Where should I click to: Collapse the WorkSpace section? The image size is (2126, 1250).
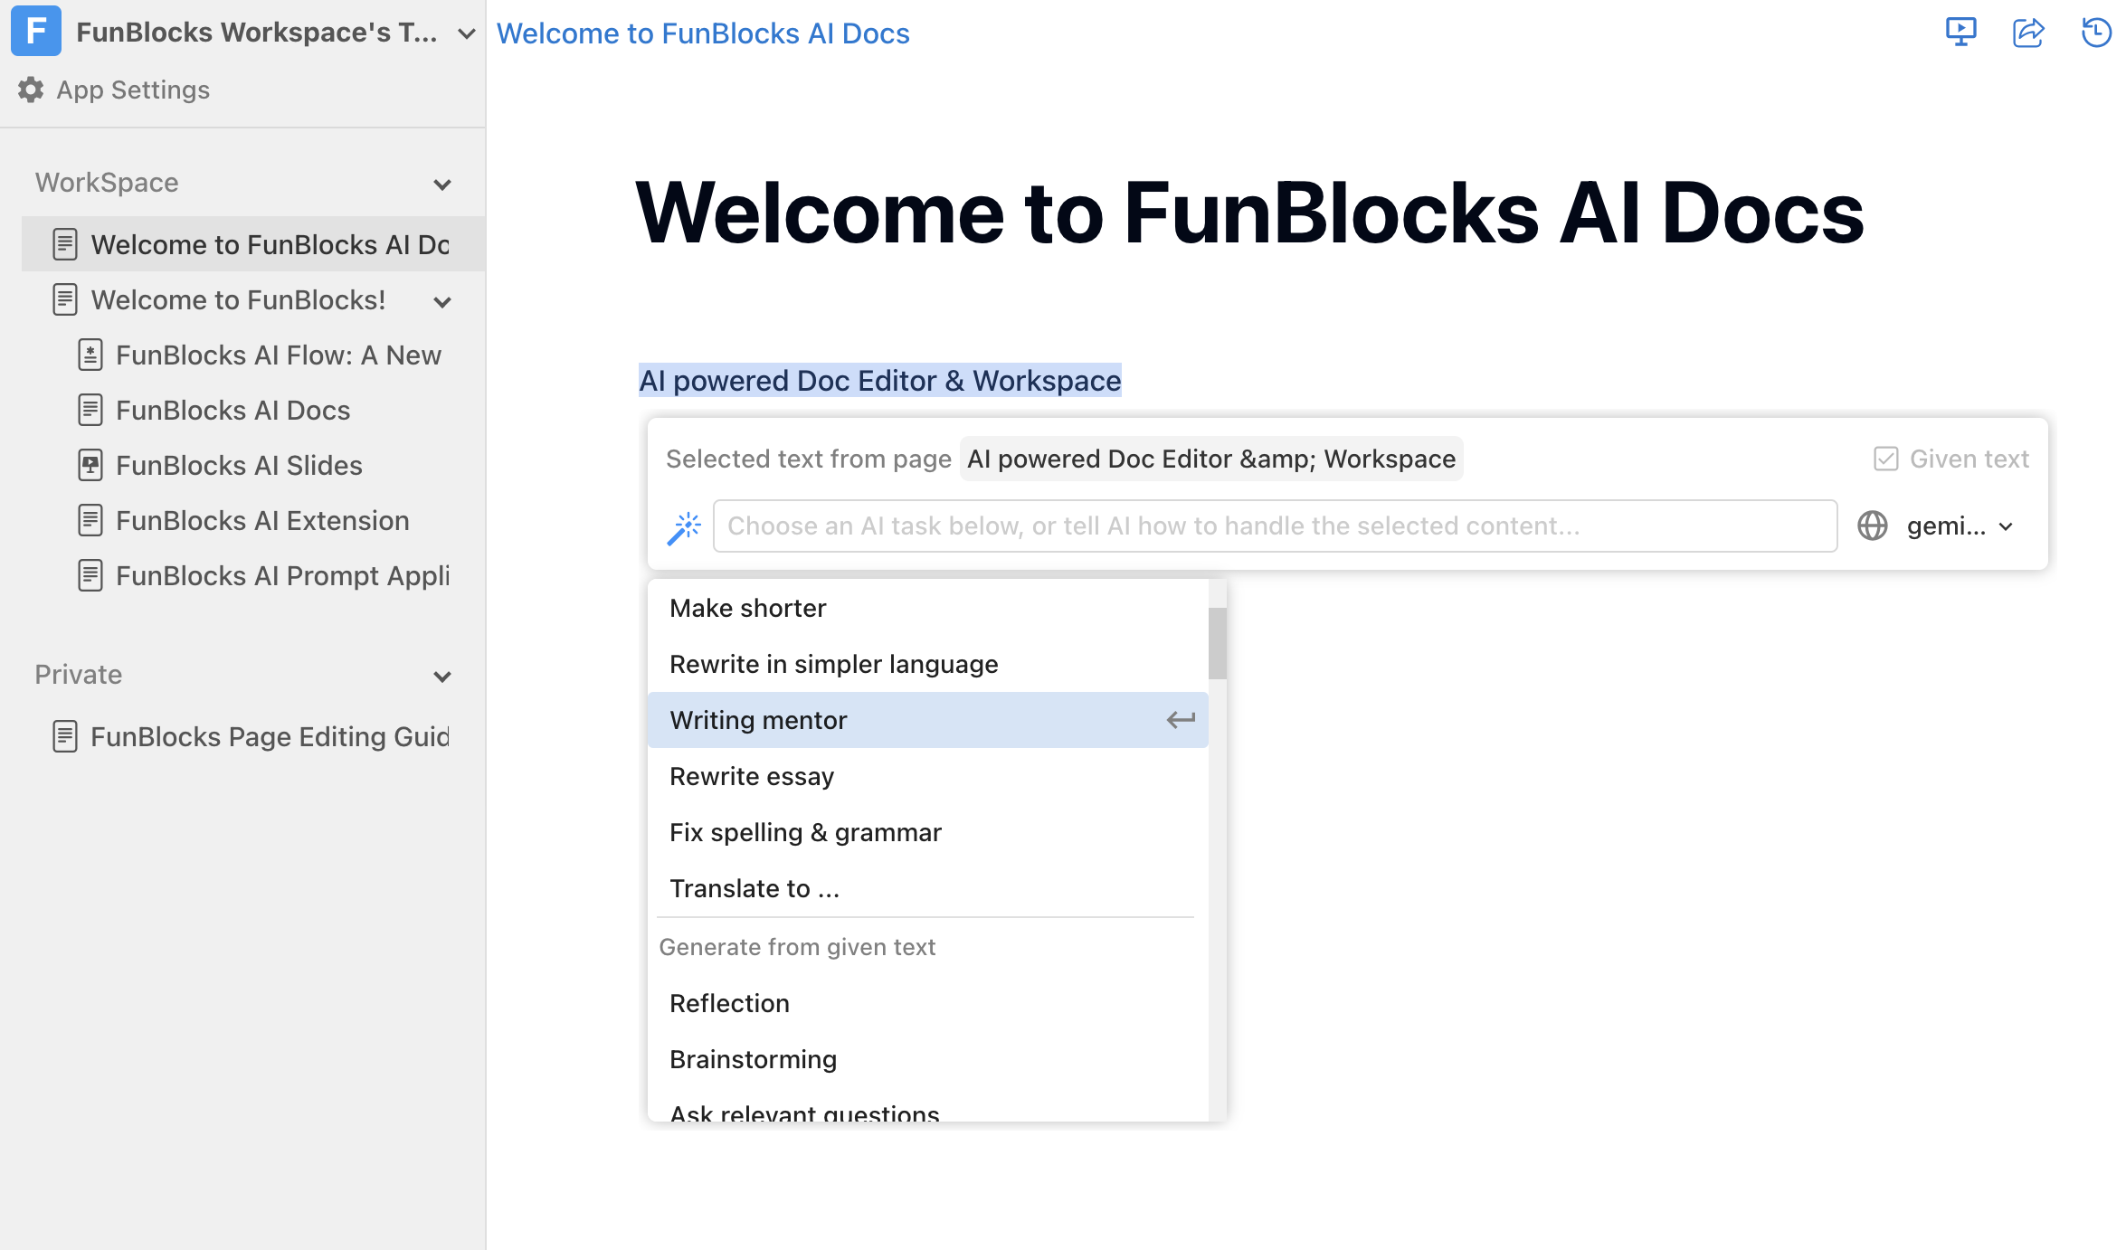[442, 184]
